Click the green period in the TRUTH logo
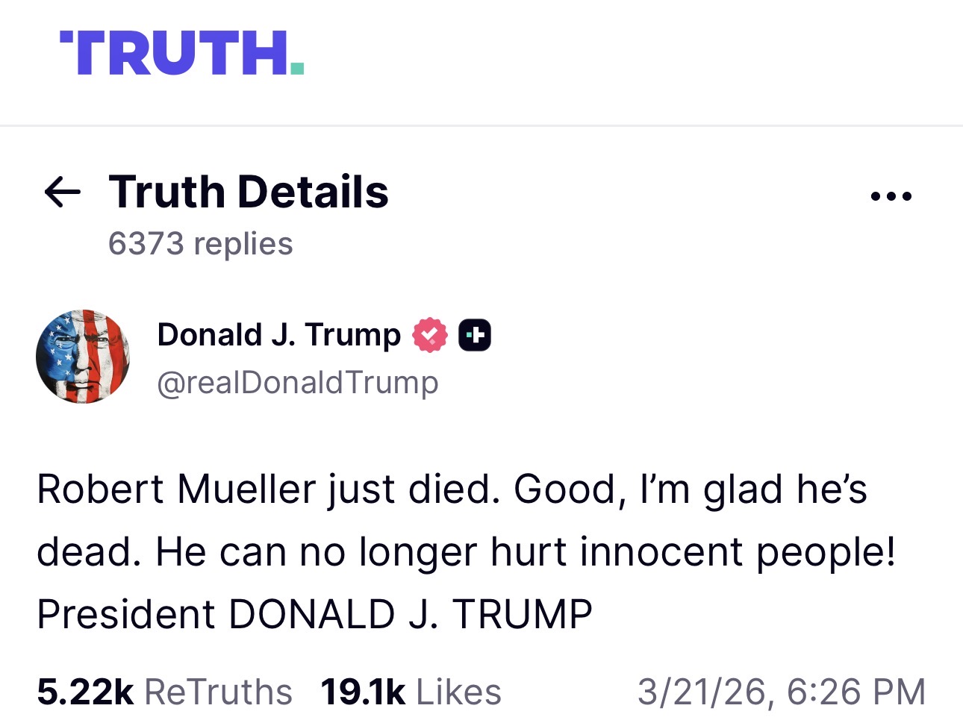The image size is (963, 723). [296, 69]
